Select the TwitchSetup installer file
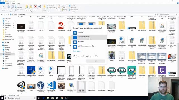 pyautogui.click(x=162, y=72)
